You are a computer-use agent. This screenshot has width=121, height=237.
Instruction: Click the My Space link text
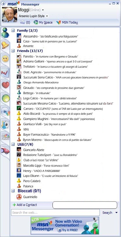[x=46, y=23]
